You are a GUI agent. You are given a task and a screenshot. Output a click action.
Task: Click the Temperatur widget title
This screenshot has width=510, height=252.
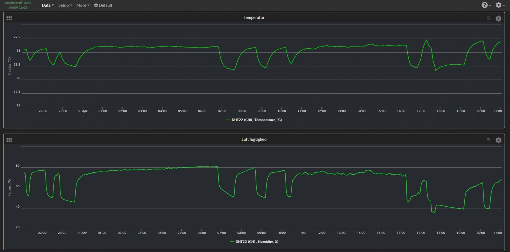click(254, 18)
